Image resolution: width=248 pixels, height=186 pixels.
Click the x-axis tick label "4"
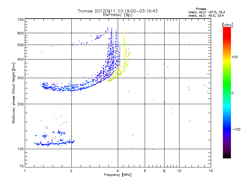[x=118, y=171]
